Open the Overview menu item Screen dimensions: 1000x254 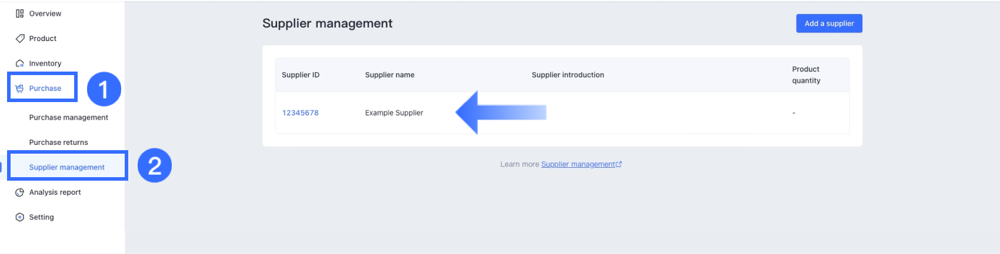point(45,13)
